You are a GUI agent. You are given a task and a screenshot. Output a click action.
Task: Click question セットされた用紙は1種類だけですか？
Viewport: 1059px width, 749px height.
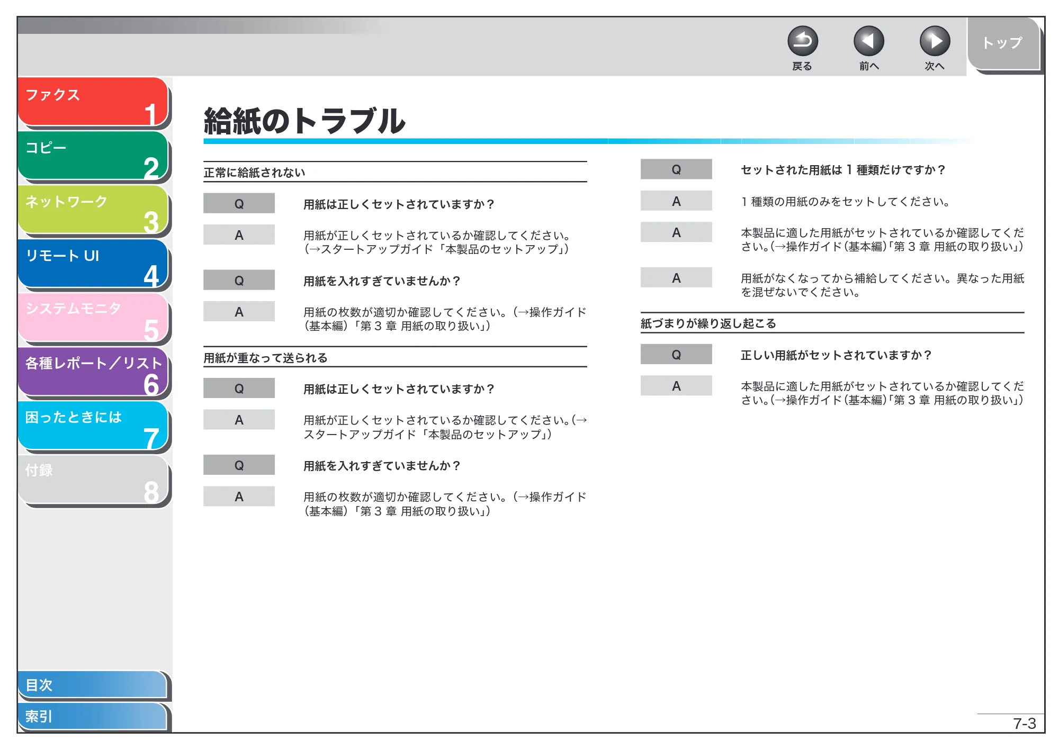coord(842,170)
